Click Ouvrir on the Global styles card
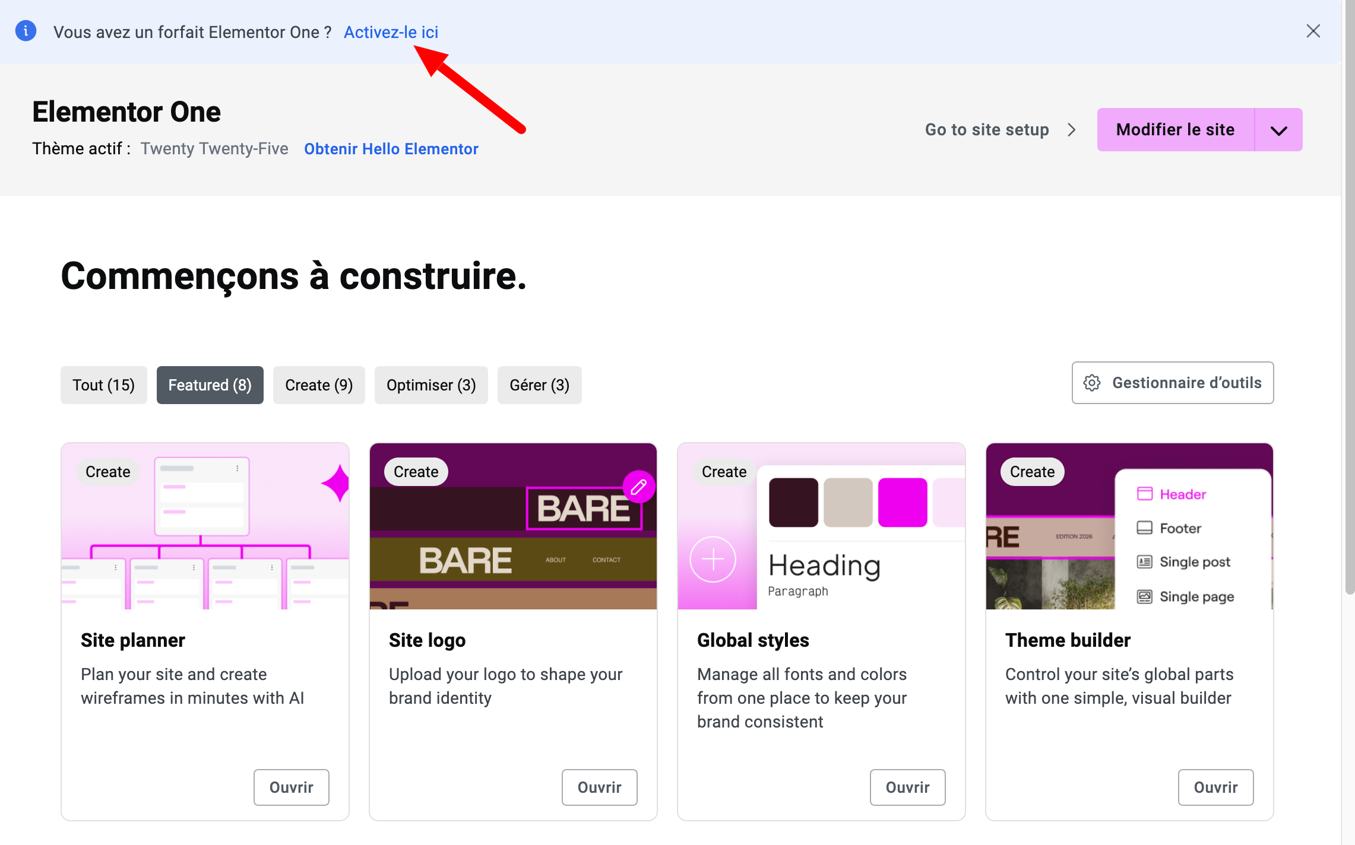The image size is (1355, 845). 908,787
